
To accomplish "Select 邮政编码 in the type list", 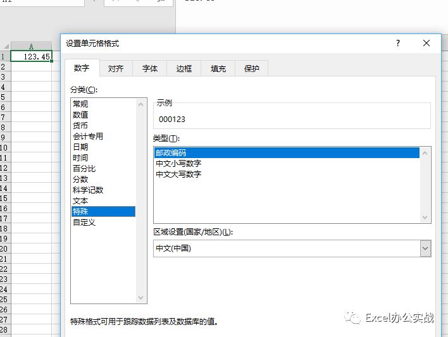I will [x=287, y=153].
